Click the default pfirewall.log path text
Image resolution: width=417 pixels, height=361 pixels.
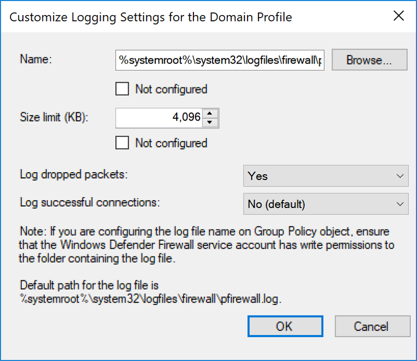coord(151,299)
